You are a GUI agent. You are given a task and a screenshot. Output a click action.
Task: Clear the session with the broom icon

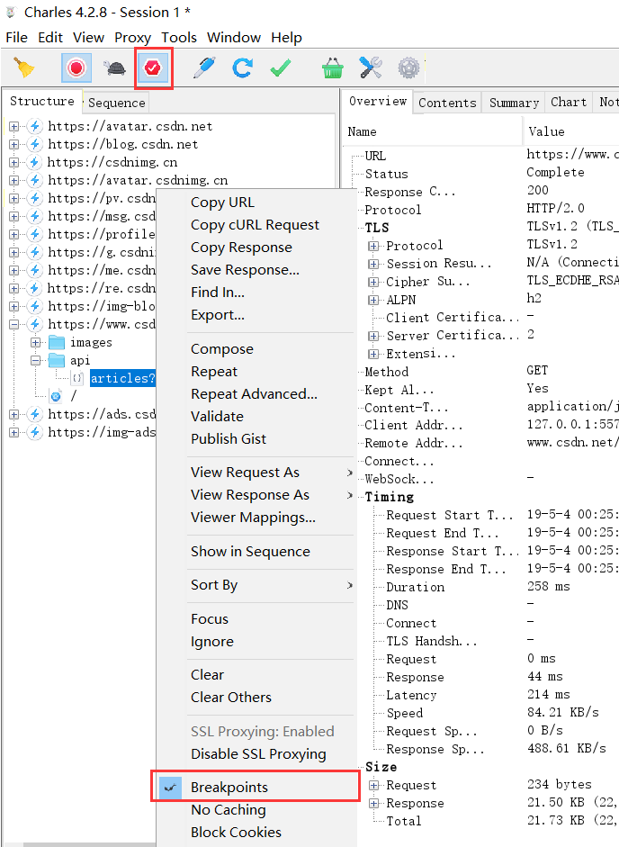click(x=23, y=68)
